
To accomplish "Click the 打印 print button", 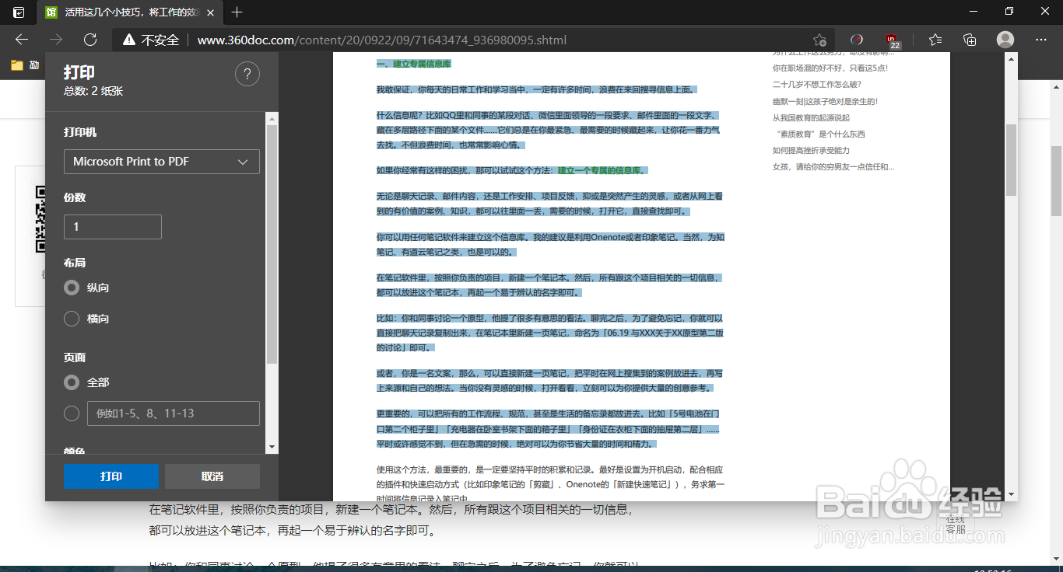I will click(x=111, y=476).
